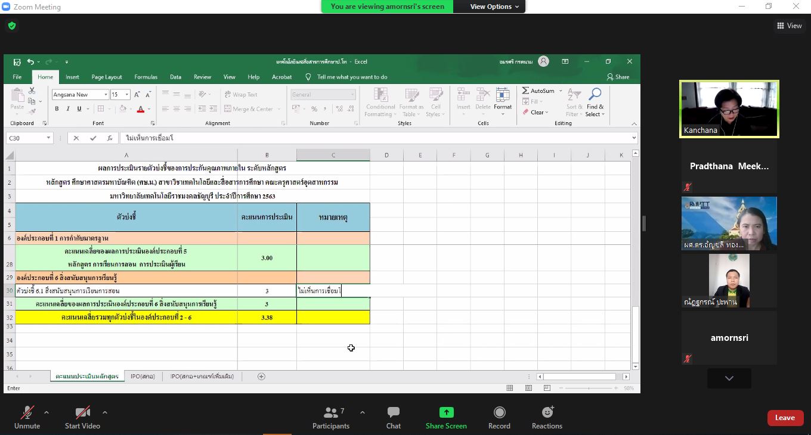The height and width of the screenshot is (435, 811).
Task: Click the Percent Style icon
Action: [314, 109]
